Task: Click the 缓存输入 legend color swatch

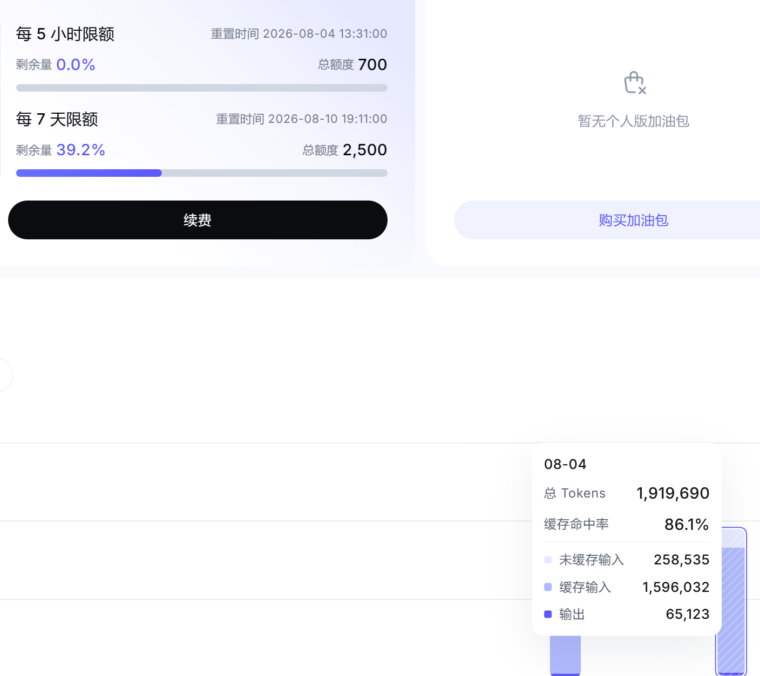Action: pyautogui.click(x=548, y=587)
